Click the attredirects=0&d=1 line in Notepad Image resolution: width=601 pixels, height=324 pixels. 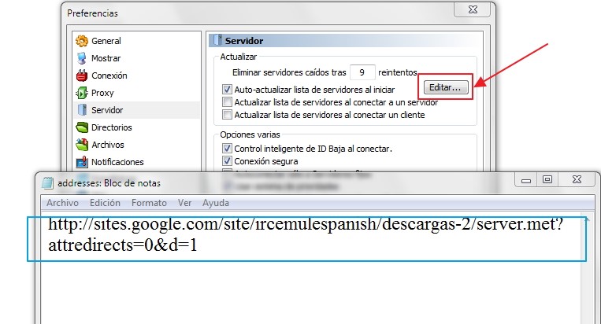(x=123, y=245)
